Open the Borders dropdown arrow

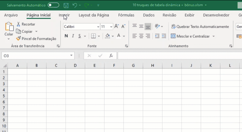pyautogui.click(x=99, y=36)
